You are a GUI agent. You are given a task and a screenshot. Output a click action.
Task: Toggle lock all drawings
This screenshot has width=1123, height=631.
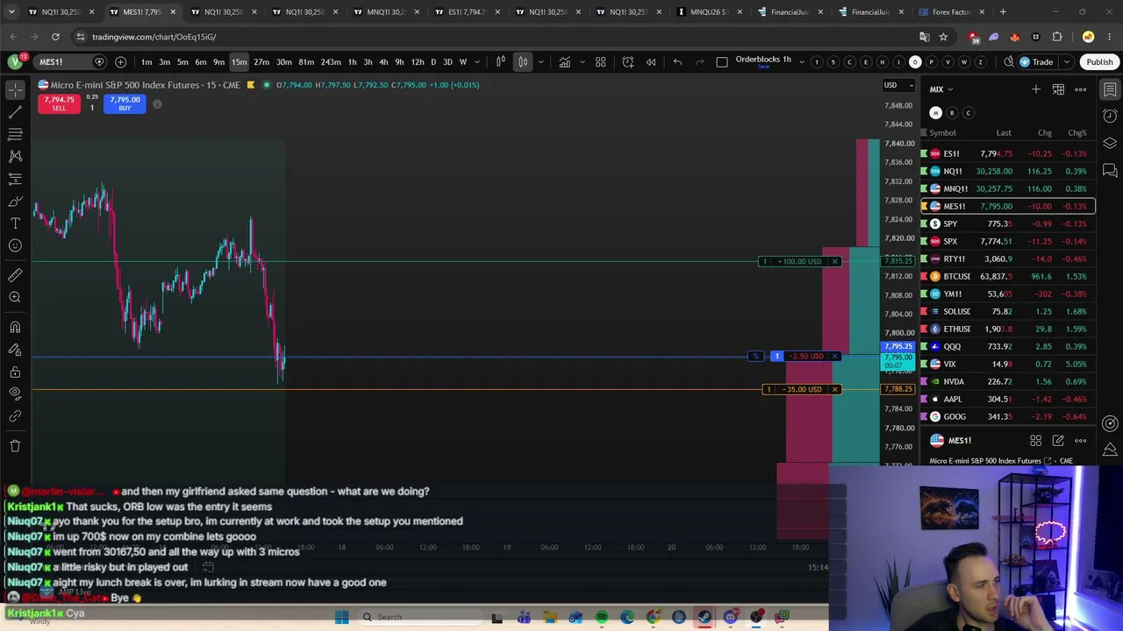coord(15,372)
